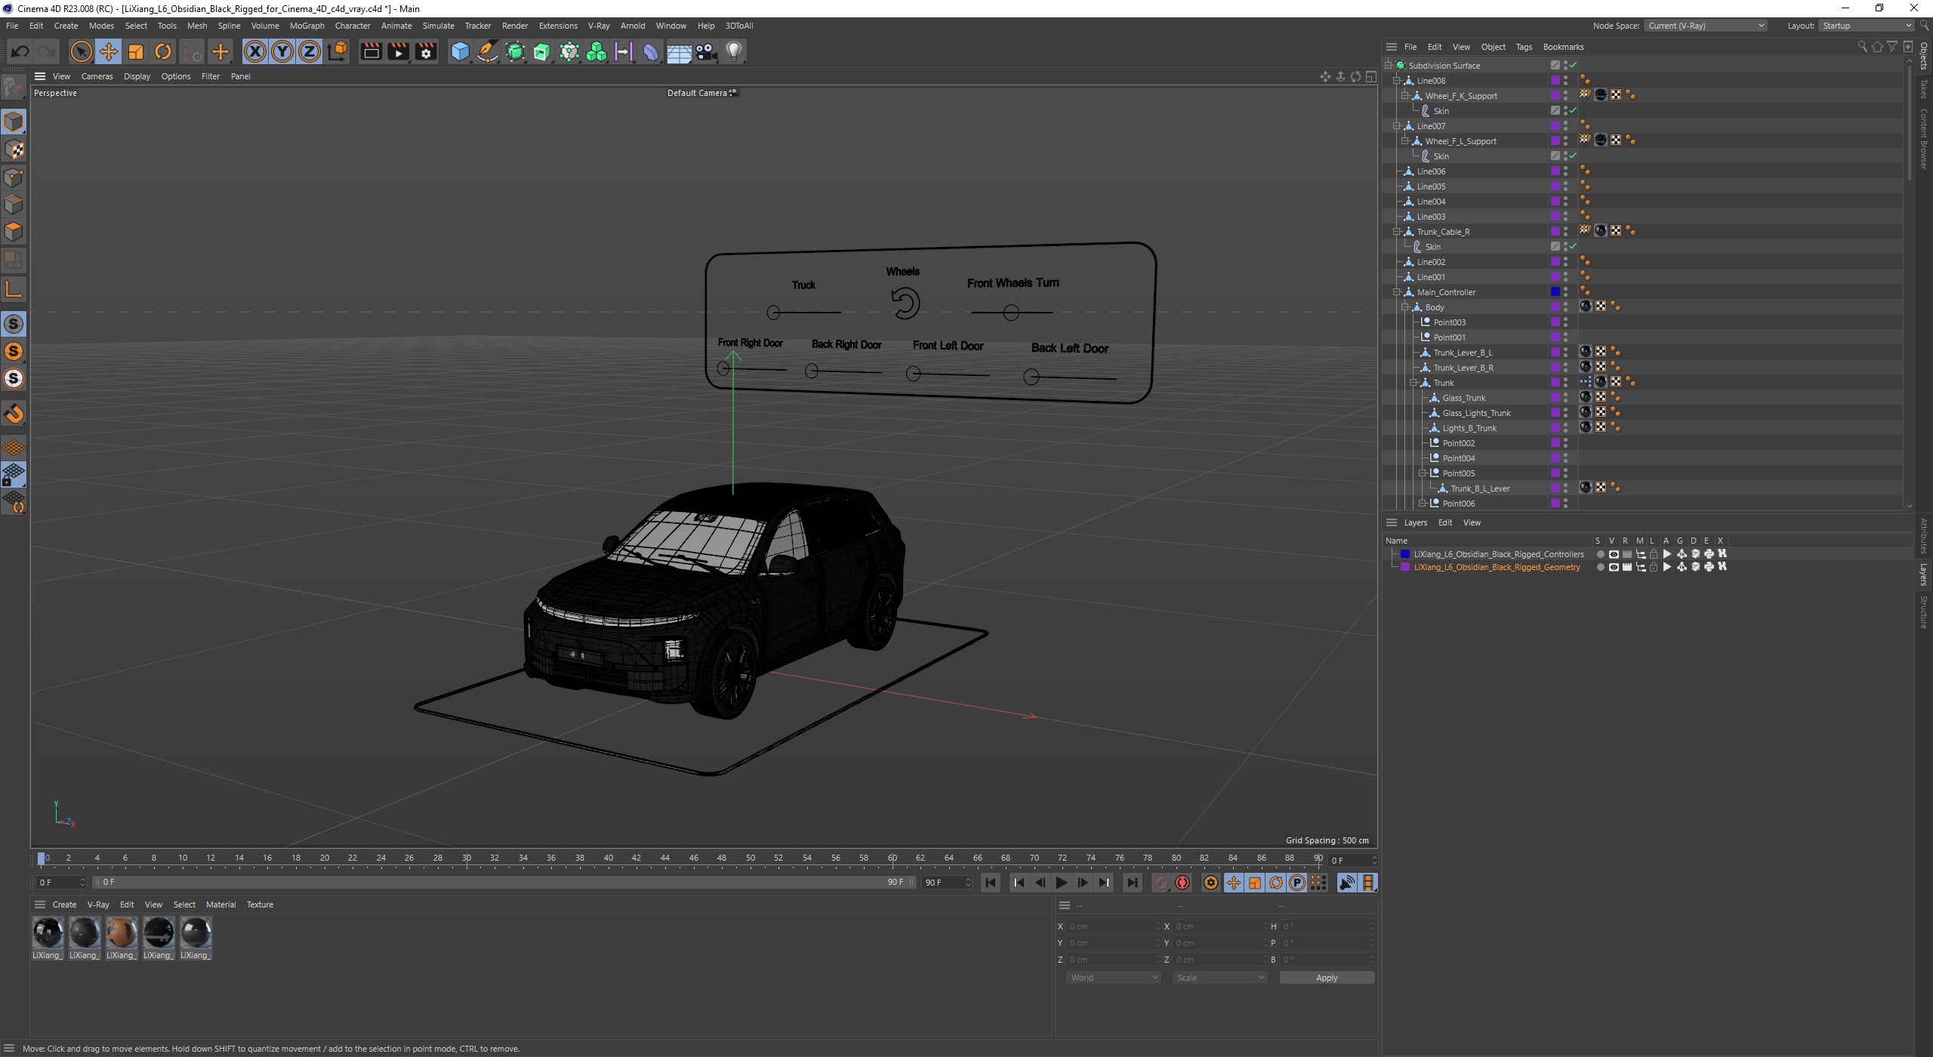Toggle Z axis lock

pos(310,51)
